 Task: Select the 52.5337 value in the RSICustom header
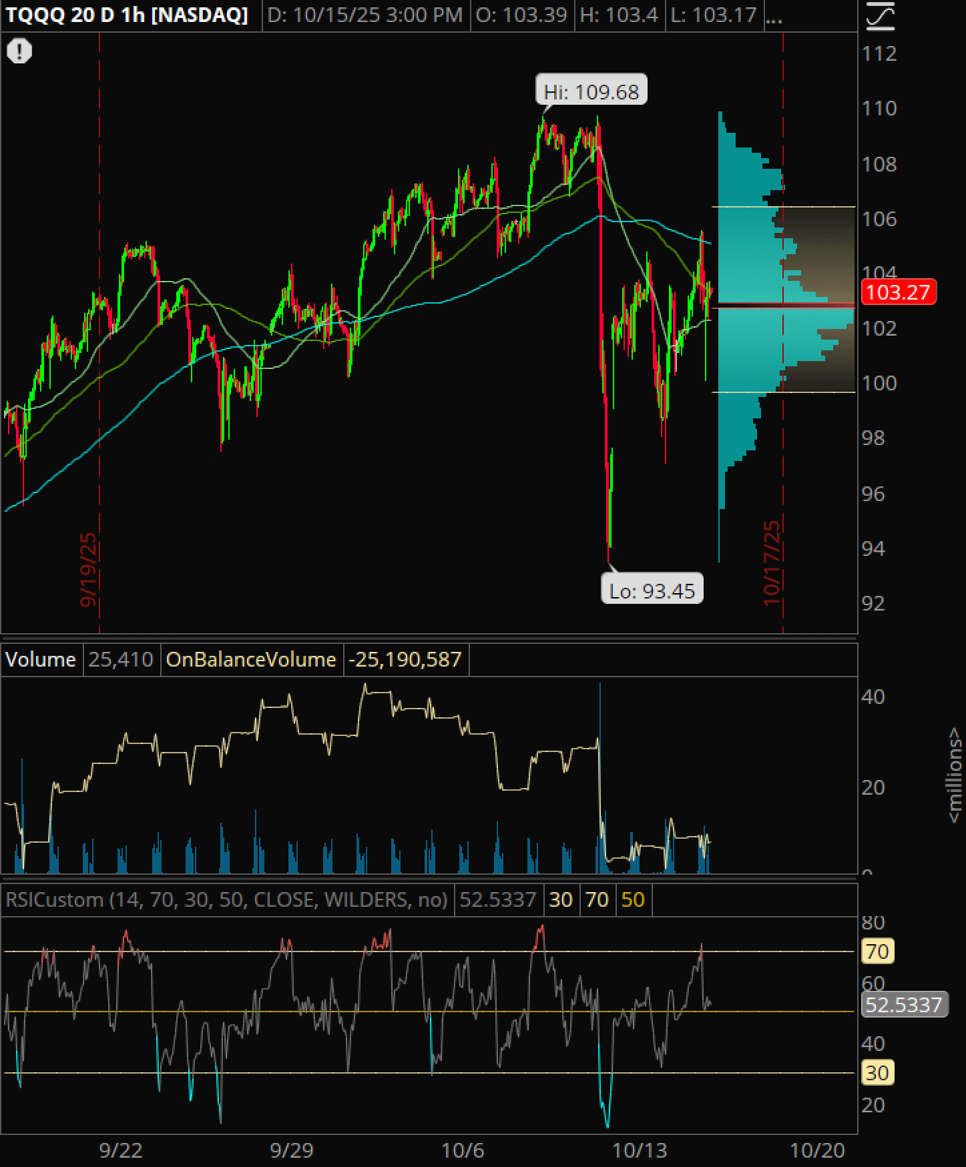(498, 899)
